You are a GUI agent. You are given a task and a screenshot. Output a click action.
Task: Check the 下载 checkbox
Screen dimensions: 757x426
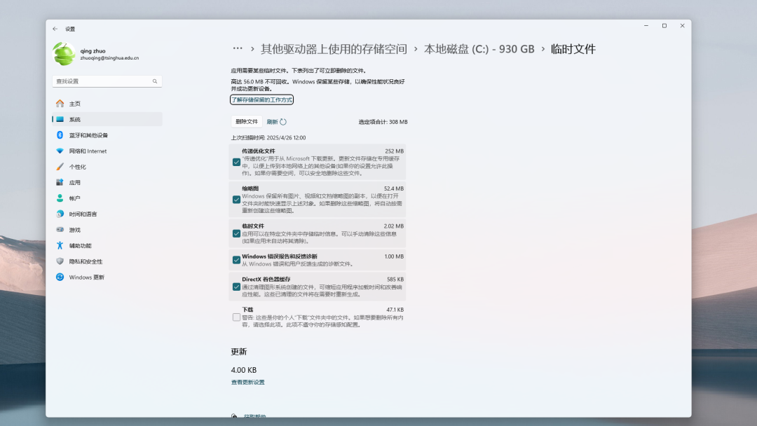(x=237, y=317)
